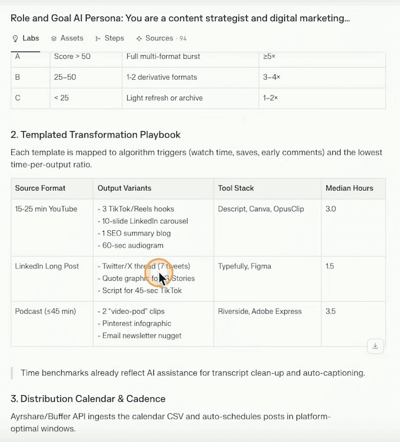Screen dimensions: 400x442
Task: Click the Output Variants column header
Action: [124, 188]
